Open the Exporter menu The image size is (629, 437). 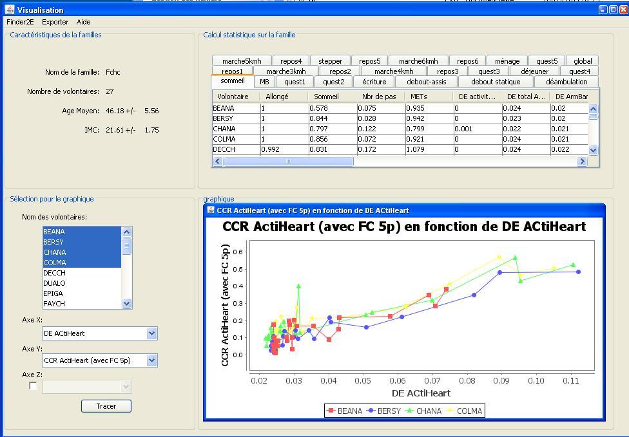point(55,22)
